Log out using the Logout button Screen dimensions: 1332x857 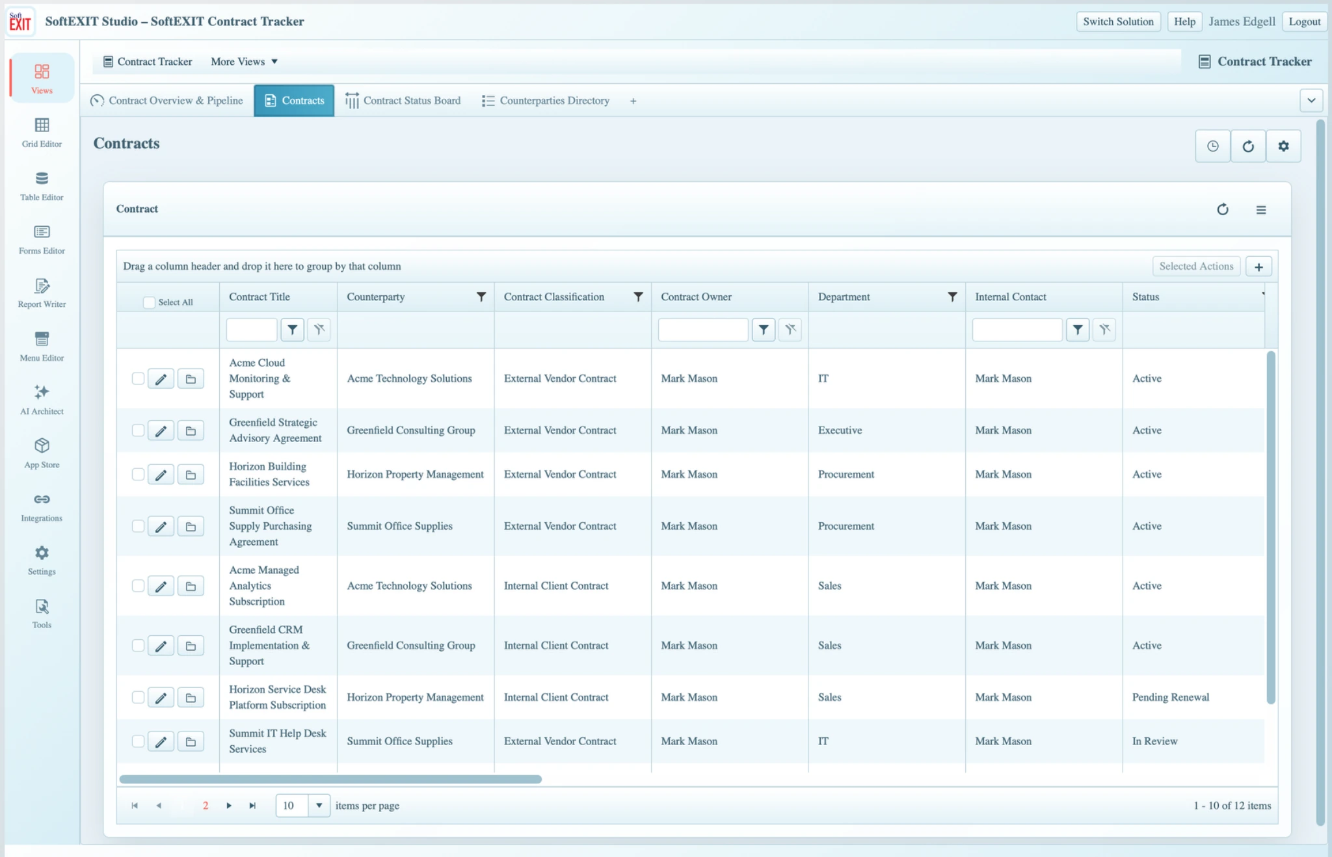[x=1304, y=21]
